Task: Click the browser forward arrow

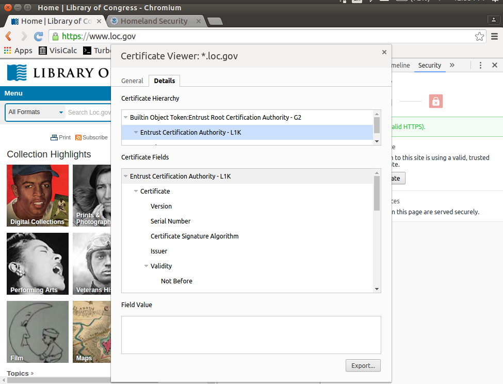Action: [x=24, y=36]
